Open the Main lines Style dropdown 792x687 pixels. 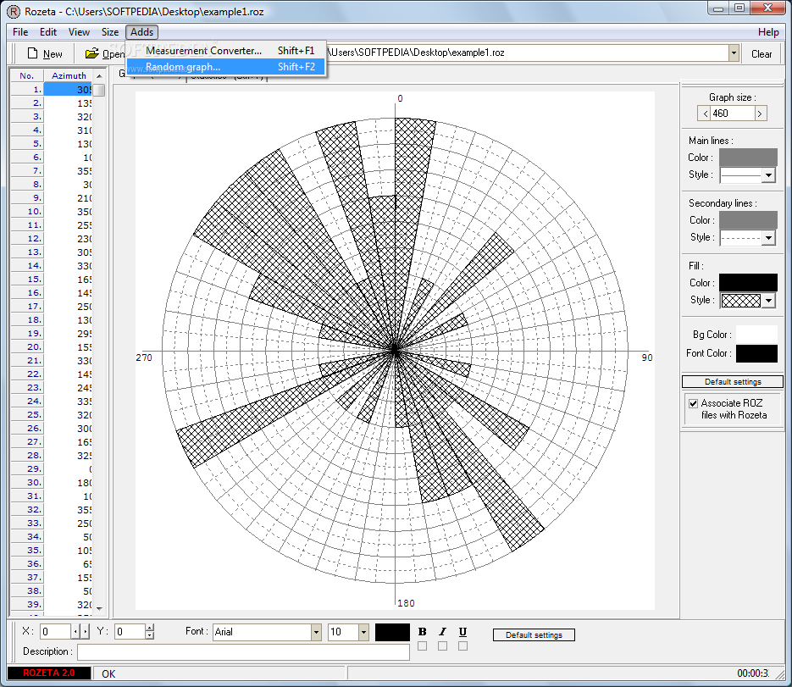click(x=769, y=175)
